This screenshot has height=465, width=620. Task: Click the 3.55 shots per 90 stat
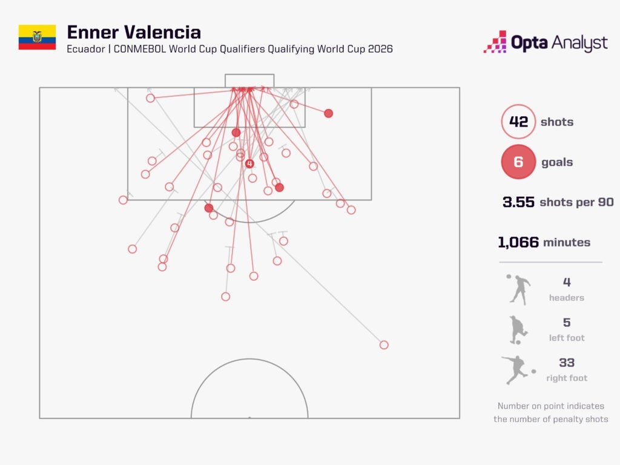(558, 202)
